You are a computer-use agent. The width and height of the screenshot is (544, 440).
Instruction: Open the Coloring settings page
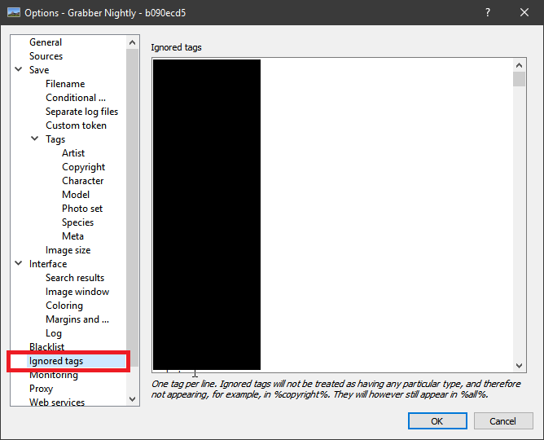[x=64, y=306]
